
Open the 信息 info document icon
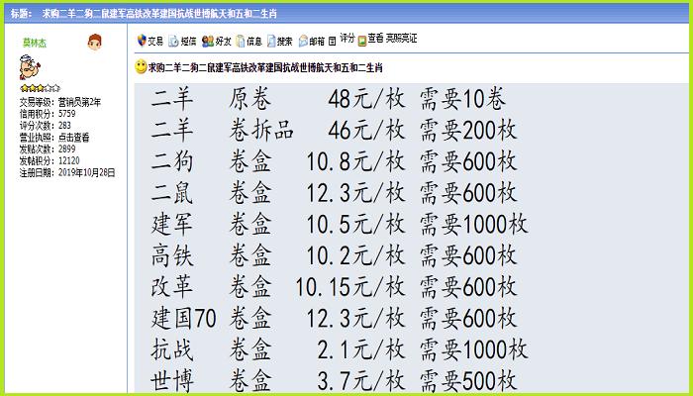(x=240, y=42)
